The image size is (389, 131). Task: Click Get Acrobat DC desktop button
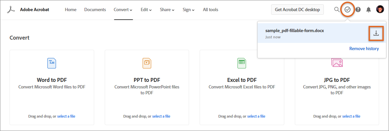coord(297,9)
